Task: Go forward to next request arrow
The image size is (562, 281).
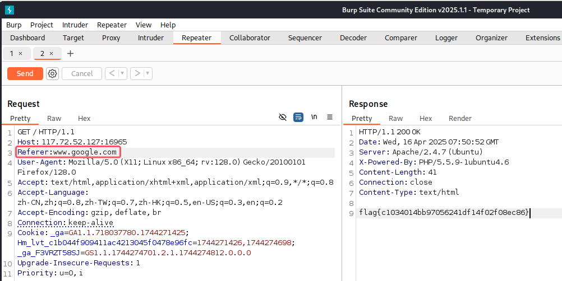Action: (x=137, y=74)
